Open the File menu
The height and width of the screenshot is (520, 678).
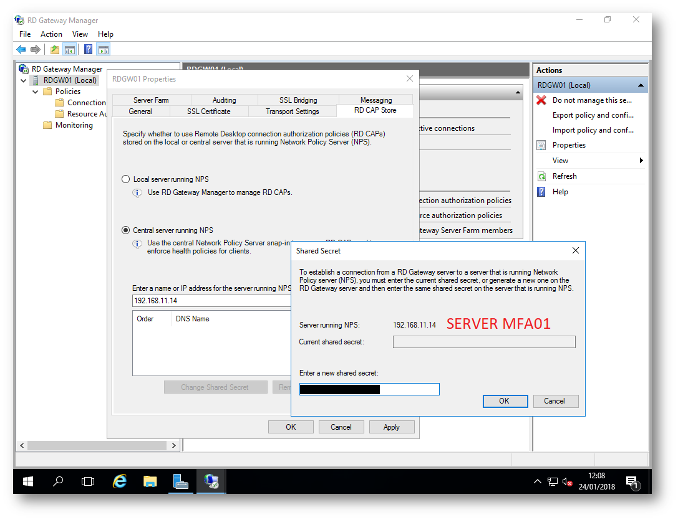25,34
